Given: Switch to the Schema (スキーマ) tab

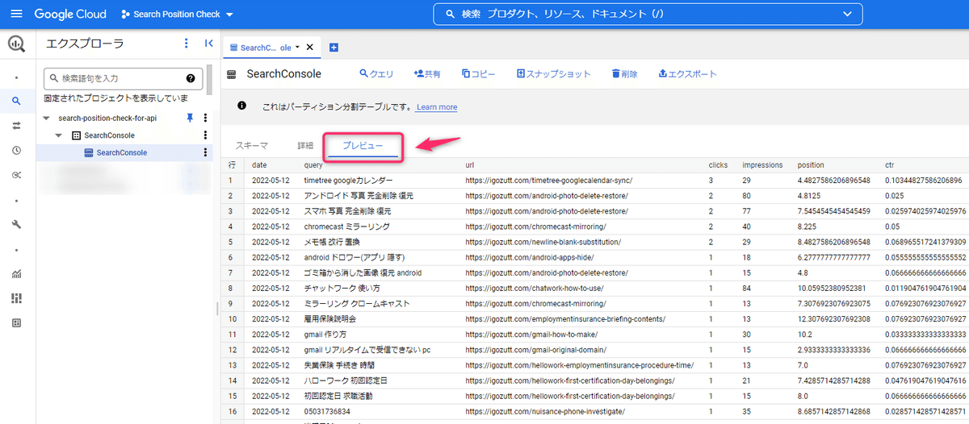Looking at the screenshot, I should pos(252,146).
